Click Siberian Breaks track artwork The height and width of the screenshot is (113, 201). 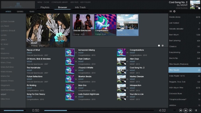(x=70, y=79)
